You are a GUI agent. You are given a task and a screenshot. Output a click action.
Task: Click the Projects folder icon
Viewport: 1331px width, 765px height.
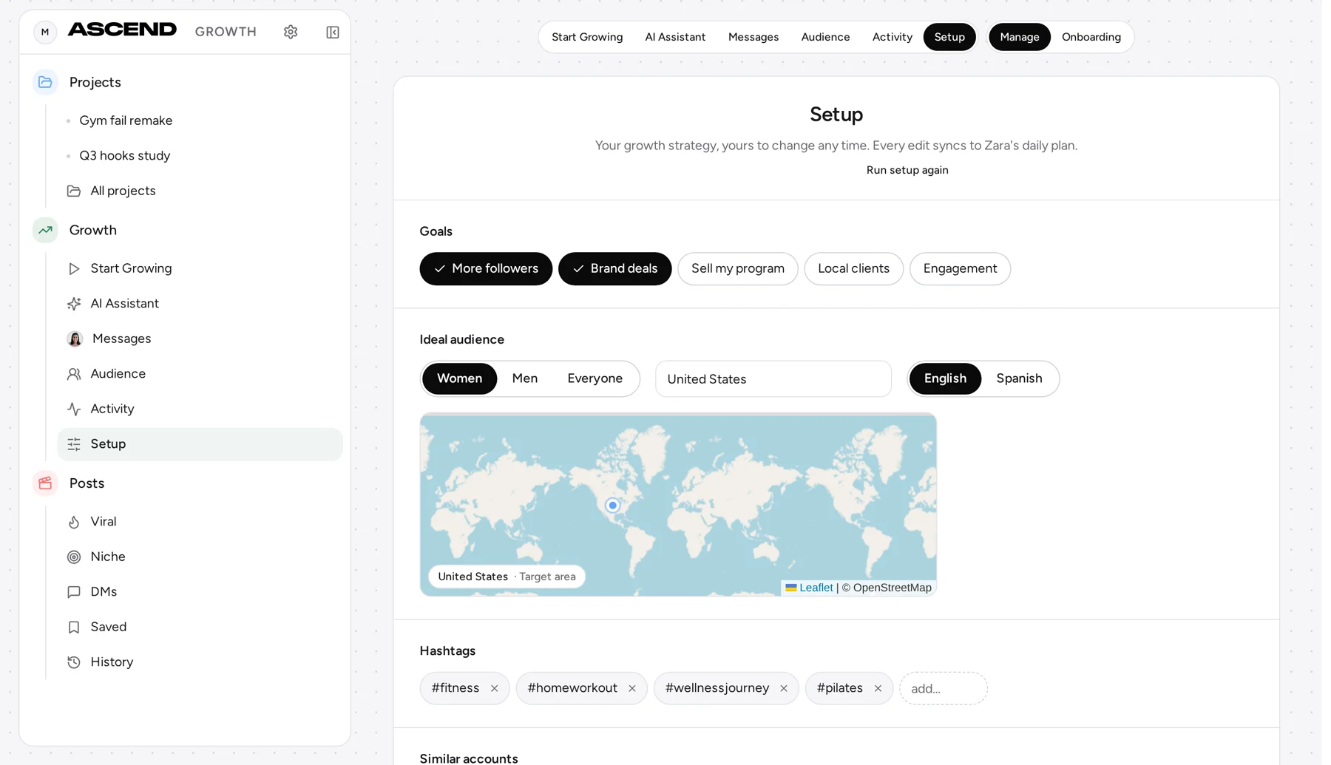[45, 82]
